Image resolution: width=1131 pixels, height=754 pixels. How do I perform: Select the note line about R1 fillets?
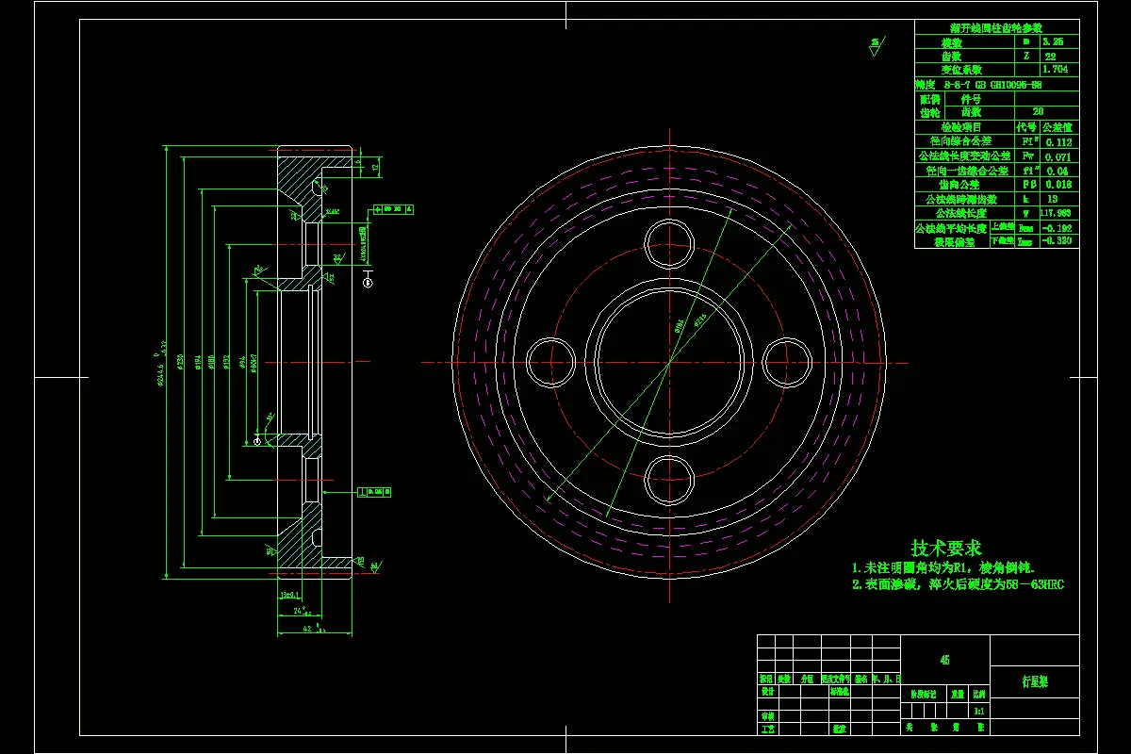pos(943,568)
